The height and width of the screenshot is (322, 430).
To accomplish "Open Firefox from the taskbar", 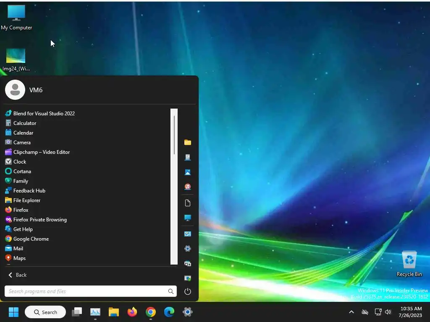I will tap(132, 312).
